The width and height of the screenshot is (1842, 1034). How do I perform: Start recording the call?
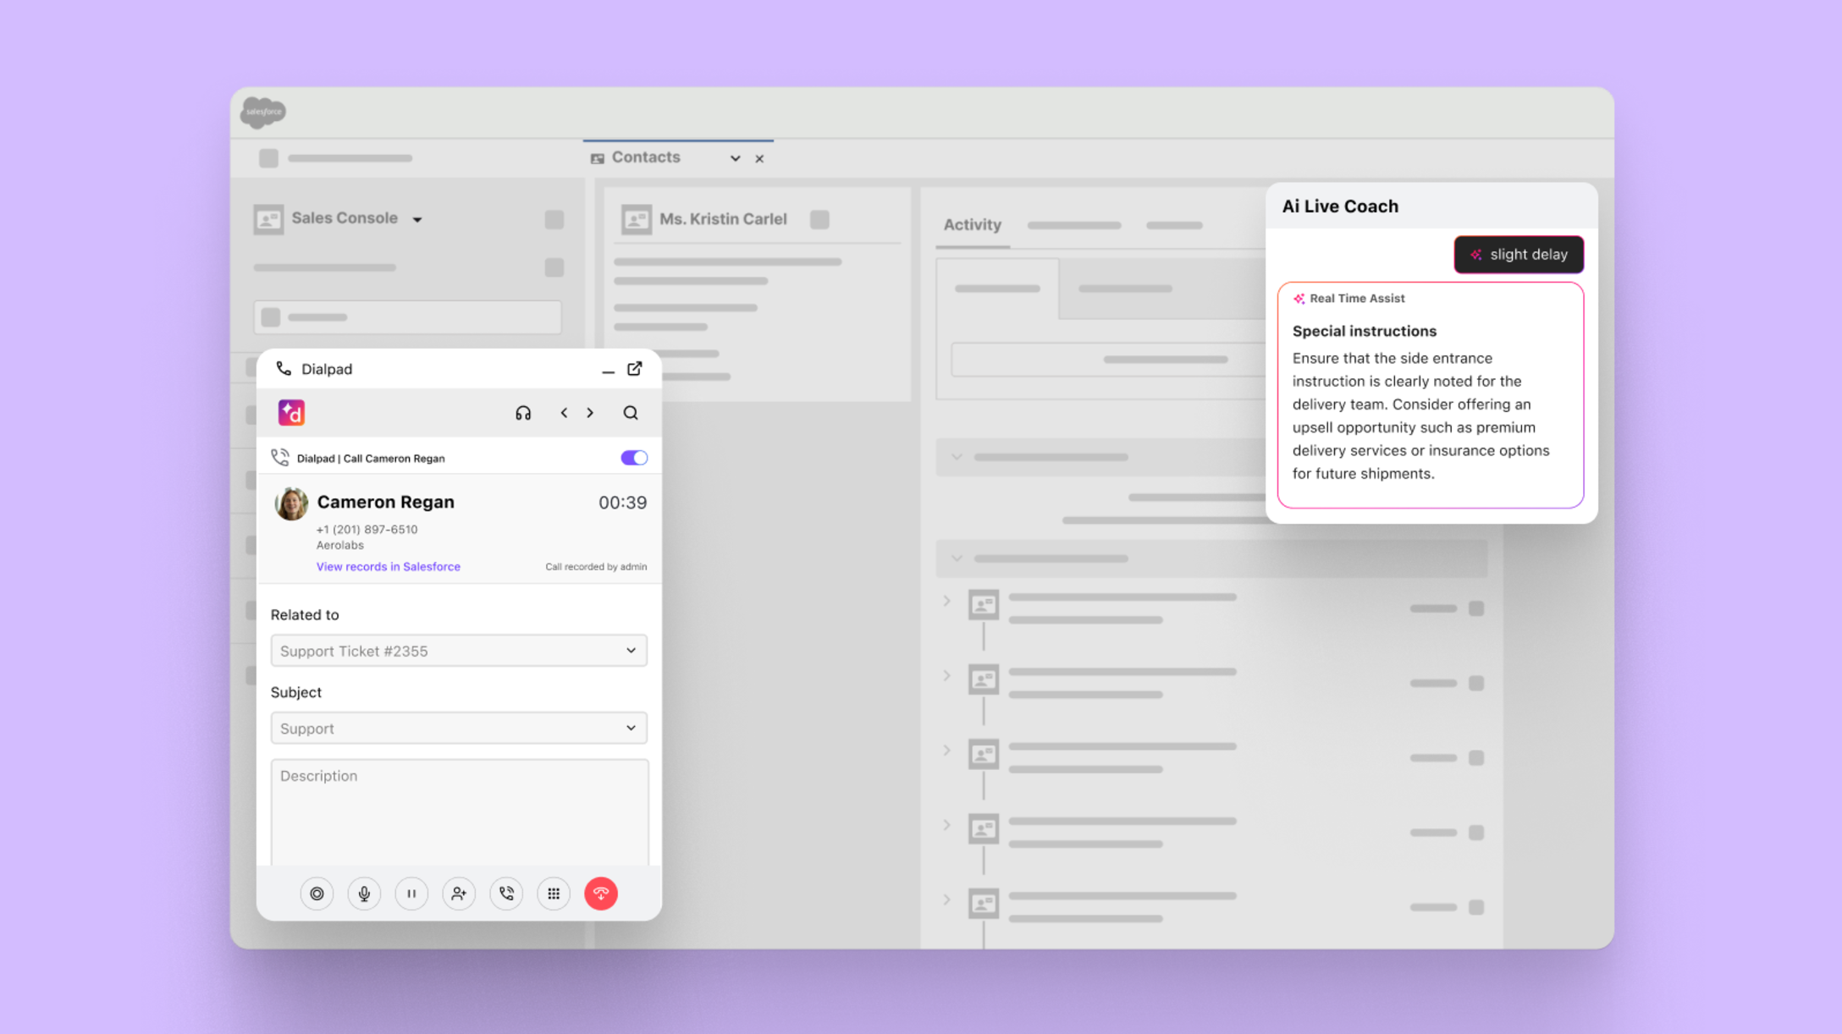pyautogui.click(x=317, y=894)
